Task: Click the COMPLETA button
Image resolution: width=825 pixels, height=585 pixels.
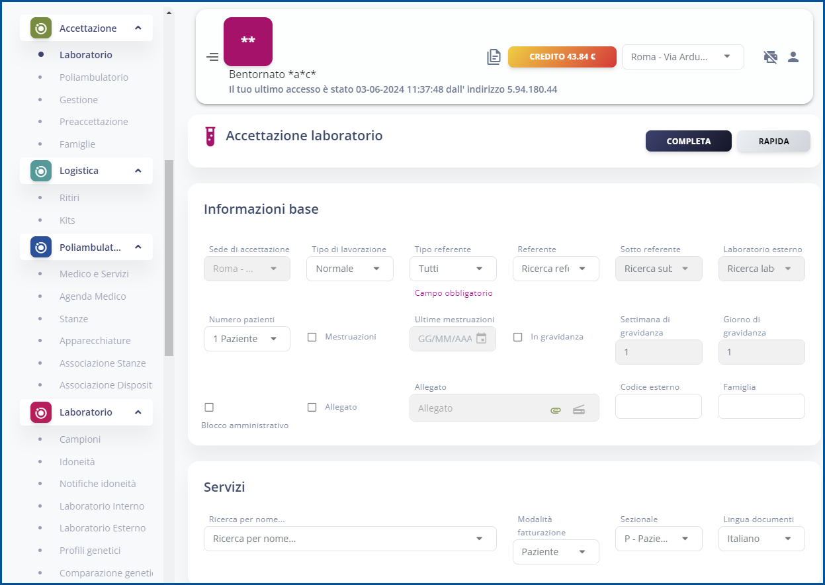Action: [x=688, y=141]
